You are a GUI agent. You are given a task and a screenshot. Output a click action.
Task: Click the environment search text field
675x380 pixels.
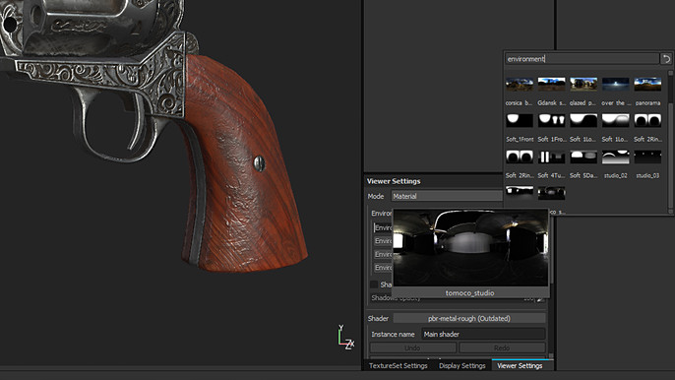click(x=582, y=59)
